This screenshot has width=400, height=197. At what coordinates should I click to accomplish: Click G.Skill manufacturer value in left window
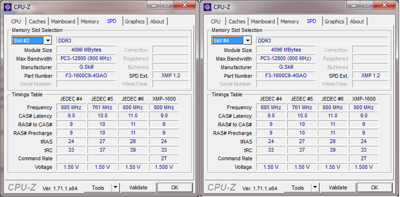tap(86, 67)
